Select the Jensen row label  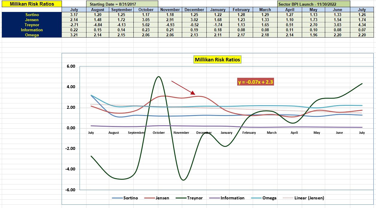(32, 20)
